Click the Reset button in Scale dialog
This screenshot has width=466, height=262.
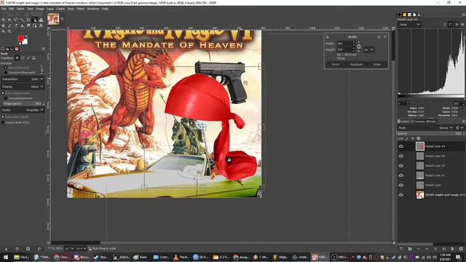tap(336, 65)
